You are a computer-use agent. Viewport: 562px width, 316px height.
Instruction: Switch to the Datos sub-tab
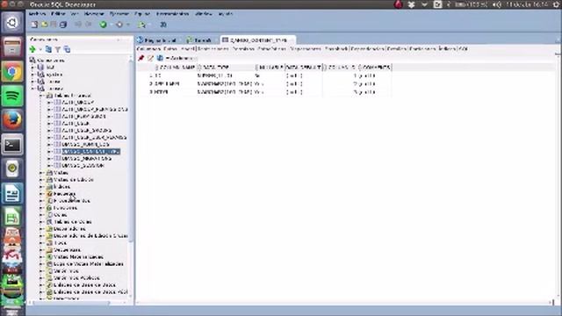[170, 48]
